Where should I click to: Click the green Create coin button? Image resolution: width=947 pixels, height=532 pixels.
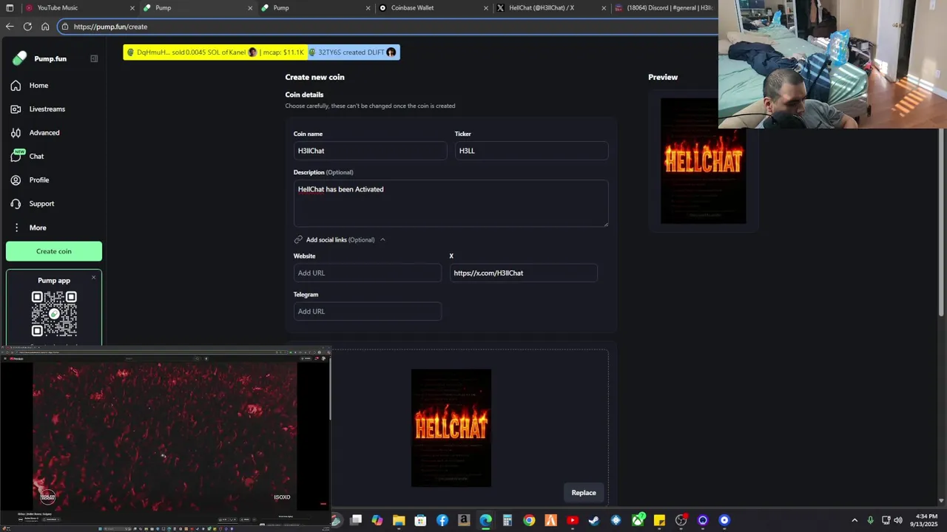pyautogui.click(x=54, y=251)
